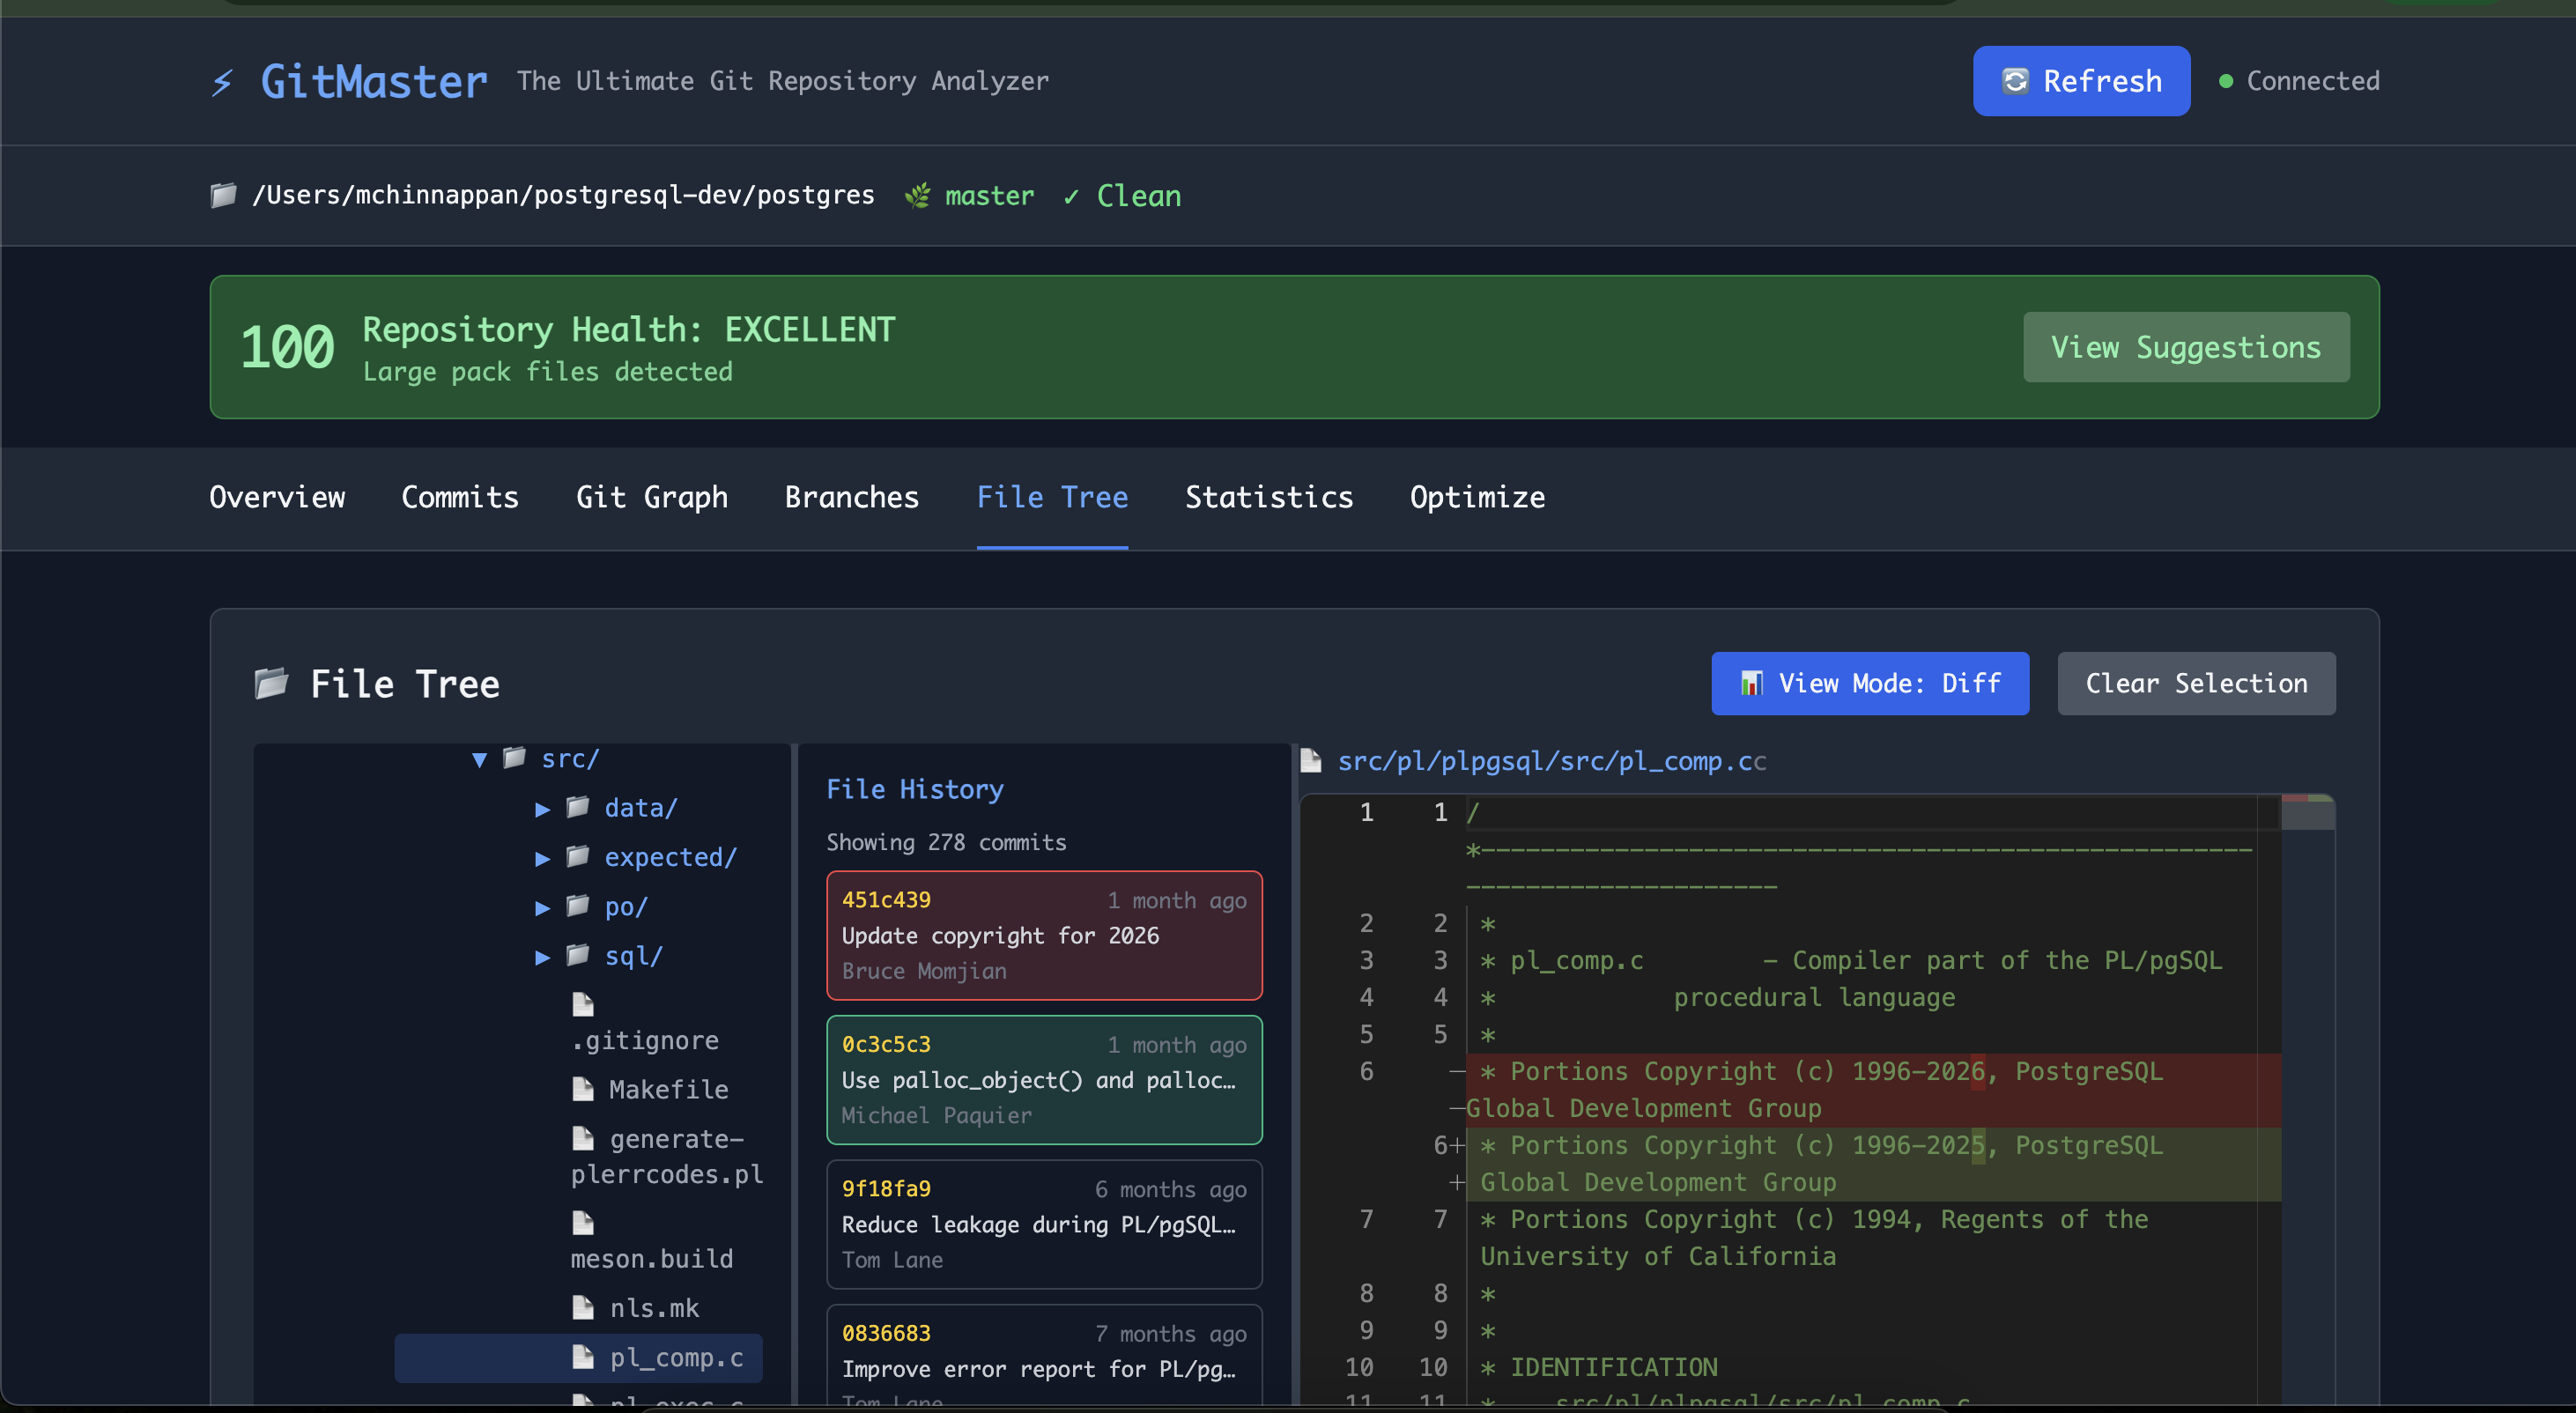2576x1413 pixels.
Task: Click the folder icon beside the repository path
Action: (x=222, y=195)
